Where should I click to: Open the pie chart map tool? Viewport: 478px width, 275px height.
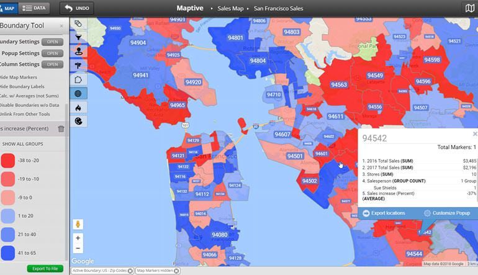click(x=78, y=121)
